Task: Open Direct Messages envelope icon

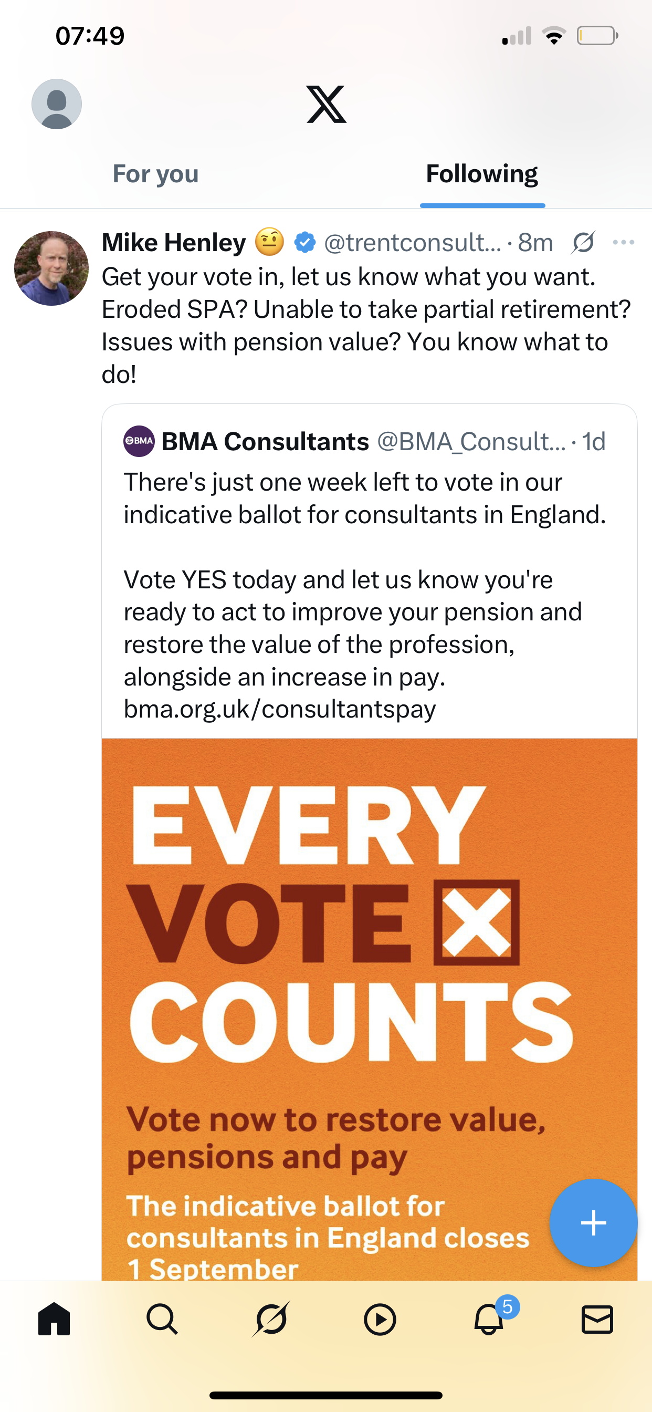Action: click(x=597, y=1320)
